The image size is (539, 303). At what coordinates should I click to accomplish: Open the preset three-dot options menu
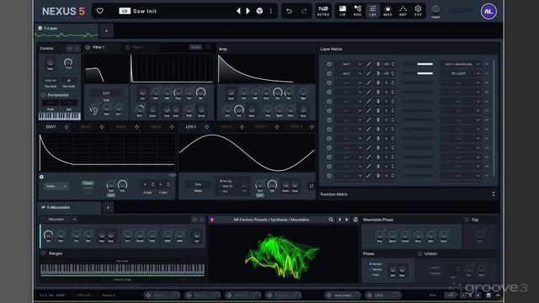(x=271, y=11)
